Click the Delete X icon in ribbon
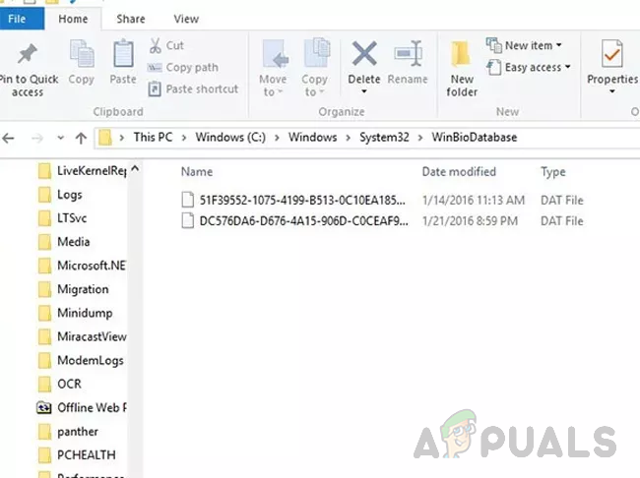Screen dimensions: 640x478 364,53
